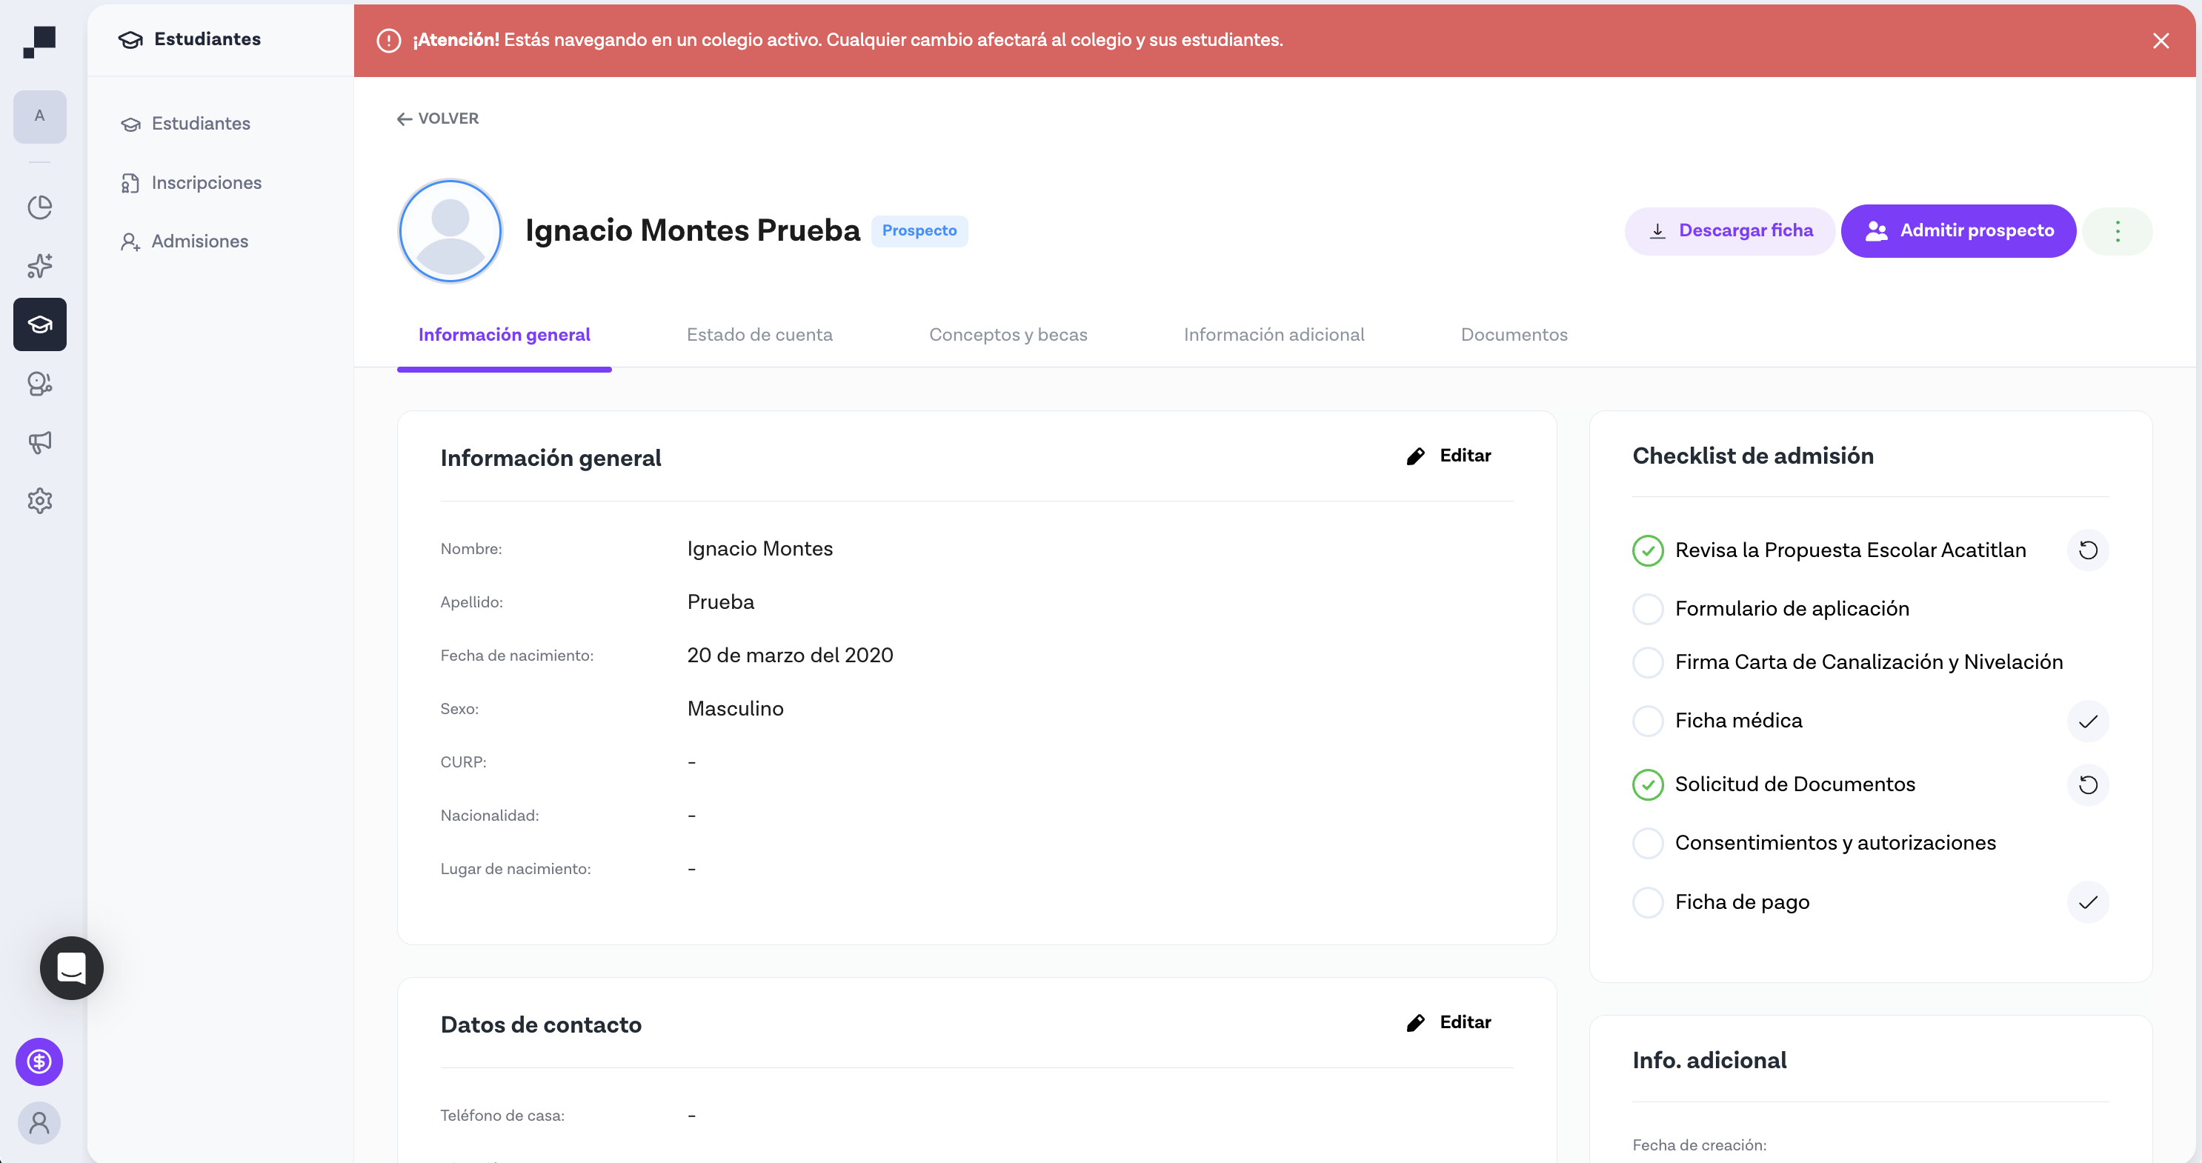Open the megaphone announcements section
The height and width of the screenshot is (1163, 2202).
(39, 441)
